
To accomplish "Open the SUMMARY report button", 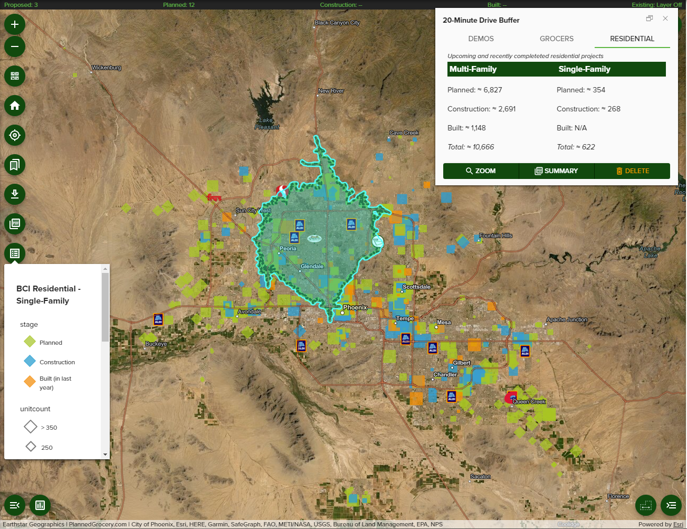I will coord(556,171).
